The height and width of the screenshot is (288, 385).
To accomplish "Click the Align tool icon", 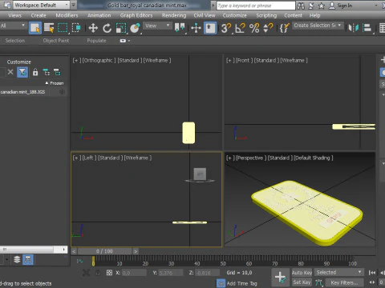I will pyautogui.click(x=367, y=28).
